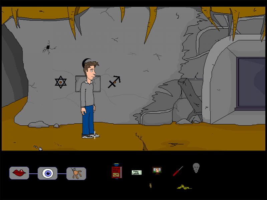Click the dark window in the stone archway

click(x=251, y=83)
